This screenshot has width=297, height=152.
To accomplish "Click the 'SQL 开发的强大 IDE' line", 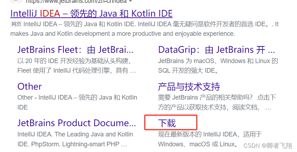I will click(188, 71).
